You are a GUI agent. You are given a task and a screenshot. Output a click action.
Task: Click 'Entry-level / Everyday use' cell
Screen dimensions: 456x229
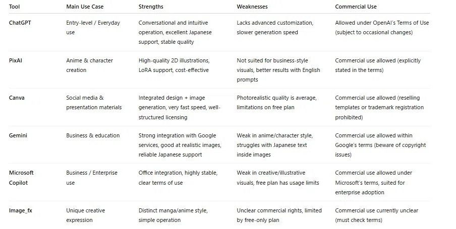93,27
